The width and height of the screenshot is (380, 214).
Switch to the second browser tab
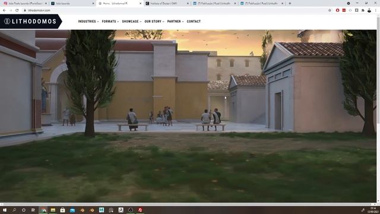[72, 4]
